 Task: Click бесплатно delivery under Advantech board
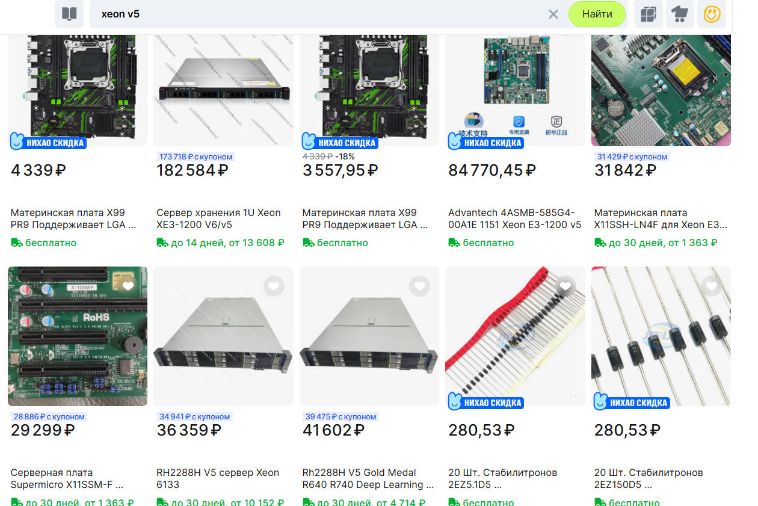[488, 243]
